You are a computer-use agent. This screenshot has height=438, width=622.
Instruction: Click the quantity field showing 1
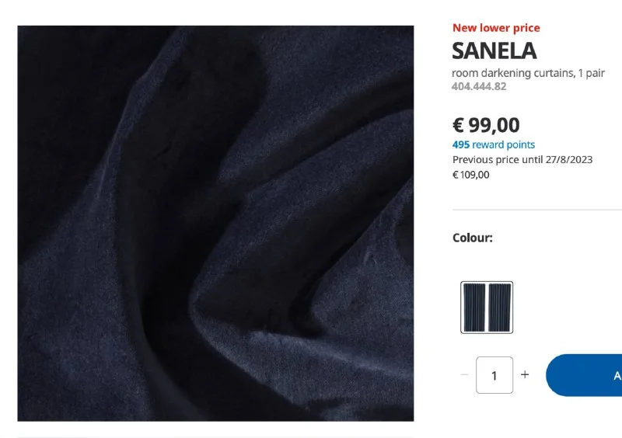coord(494,375)
